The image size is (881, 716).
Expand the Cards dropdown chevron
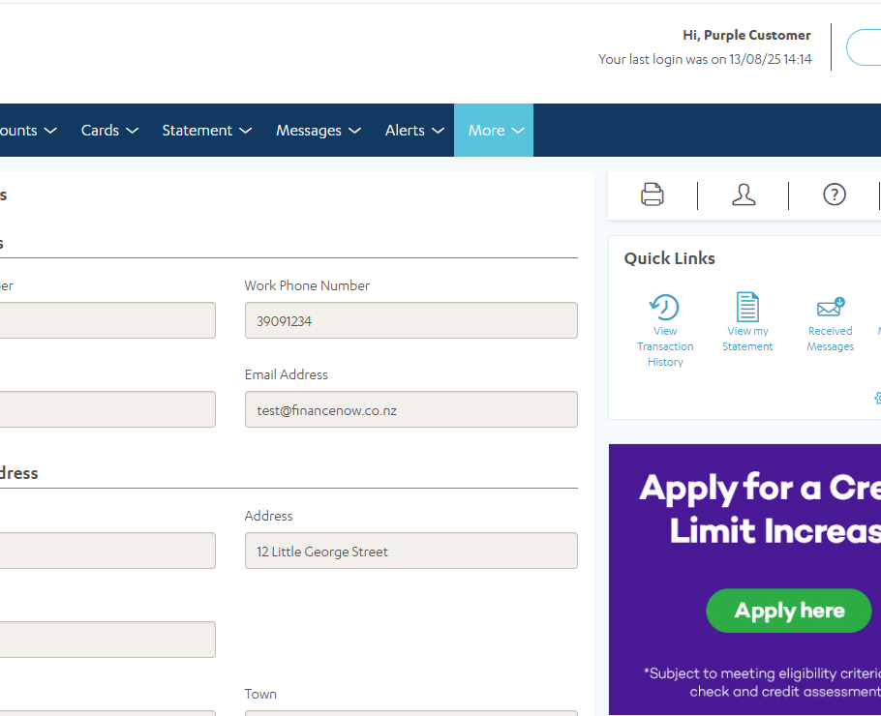[x=133, y=131]
